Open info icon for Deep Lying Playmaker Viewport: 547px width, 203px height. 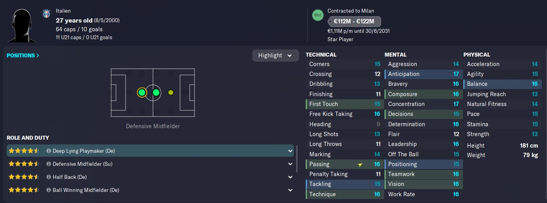tap(49, 151)
